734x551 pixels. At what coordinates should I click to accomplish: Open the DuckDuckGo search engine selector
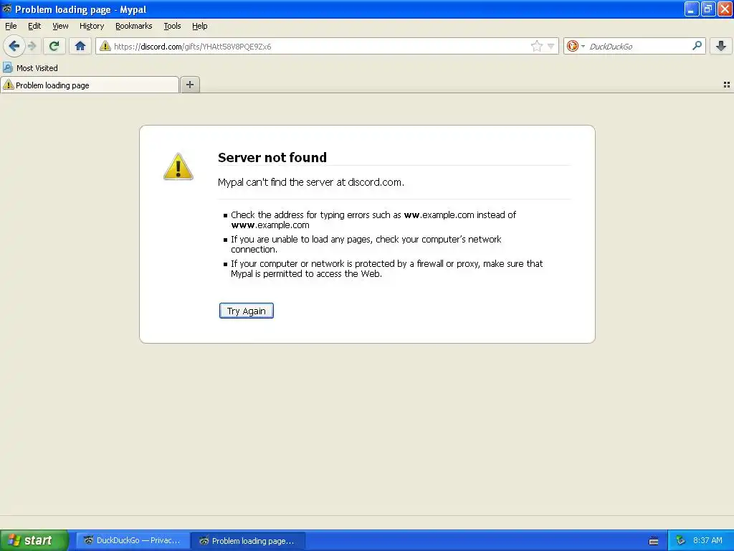pos(576,46)
